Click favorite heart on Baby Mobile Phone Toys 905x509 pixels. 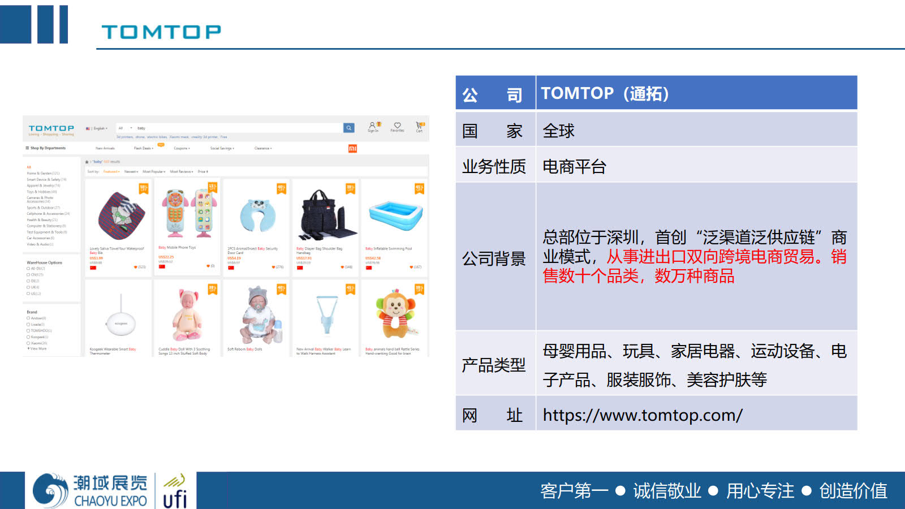[x=208, y=266]
